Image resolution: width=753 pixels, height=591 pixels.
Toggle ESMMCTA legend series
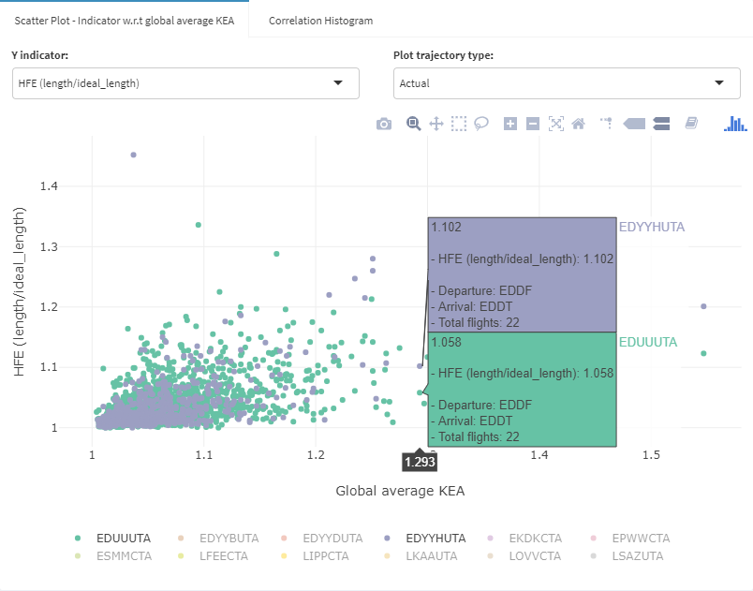(113, 556)
